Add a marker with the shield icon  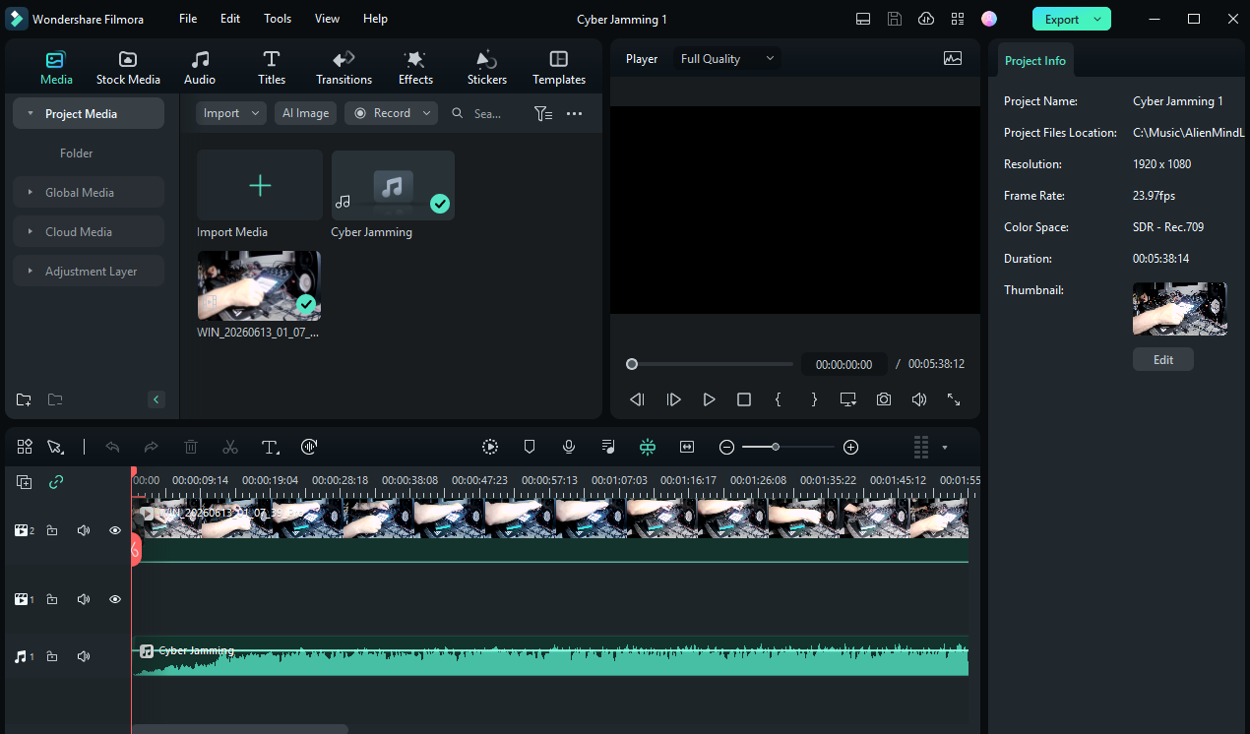click(x=530, y=447)
